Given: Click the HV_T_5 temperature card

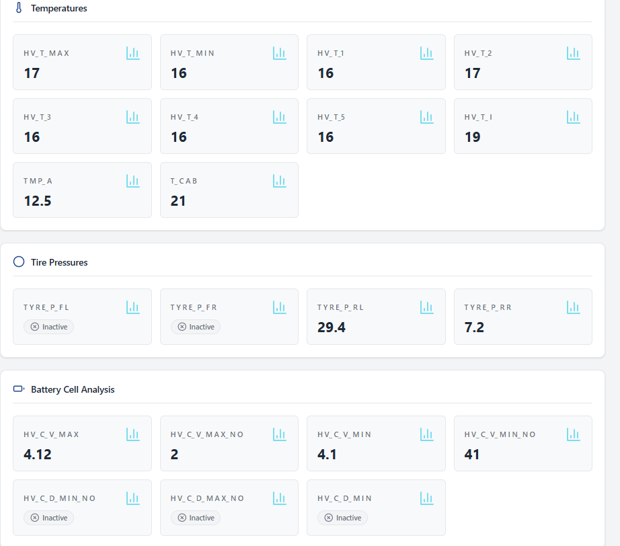Looking at the screenshot, I should [x=376, y=126].
